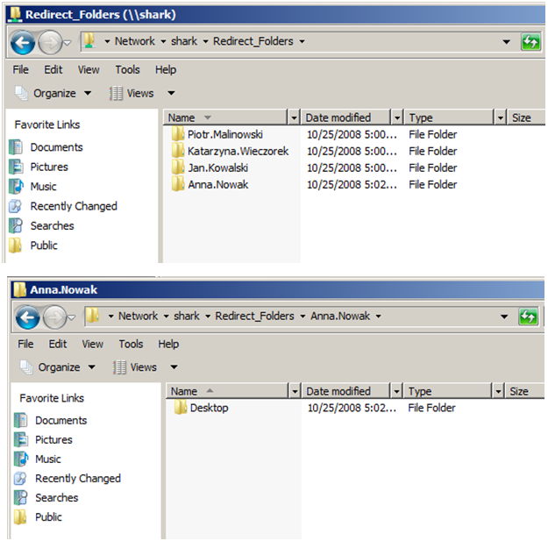The image size is (548, 541).
Task: Sort by Date modified header in Anna.Nowak window
Action: pos(345,391)
